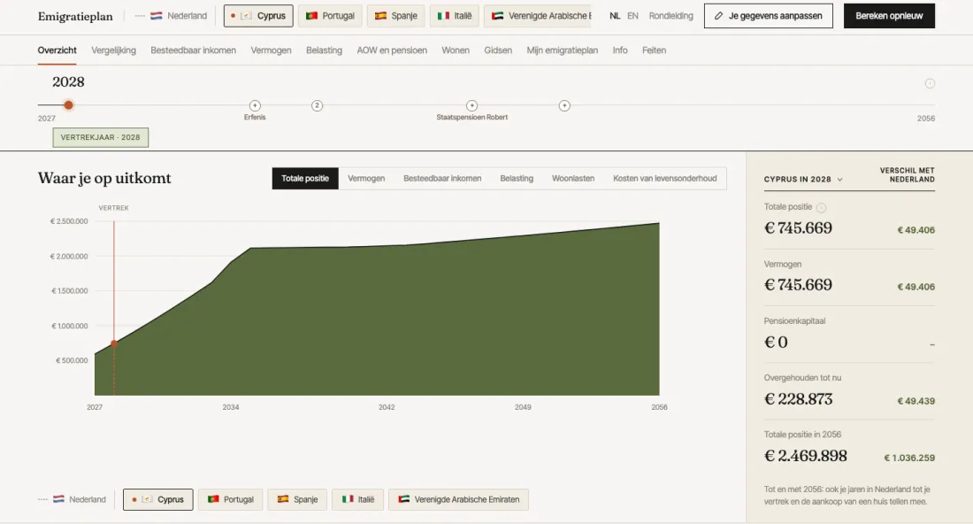Click the year slider handle at 2028

point(68,105)
